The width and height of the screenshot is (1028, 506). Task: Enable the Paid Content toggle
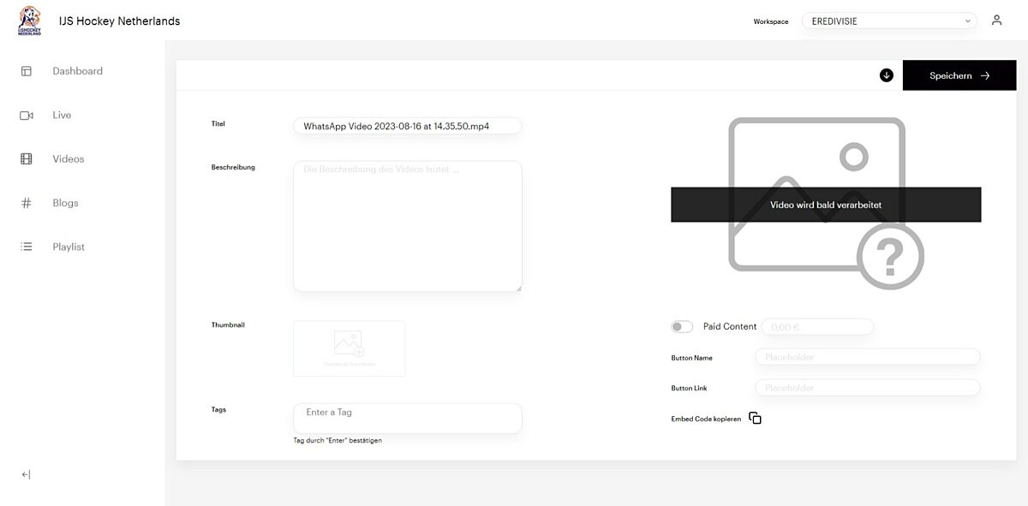click(682, 327)
